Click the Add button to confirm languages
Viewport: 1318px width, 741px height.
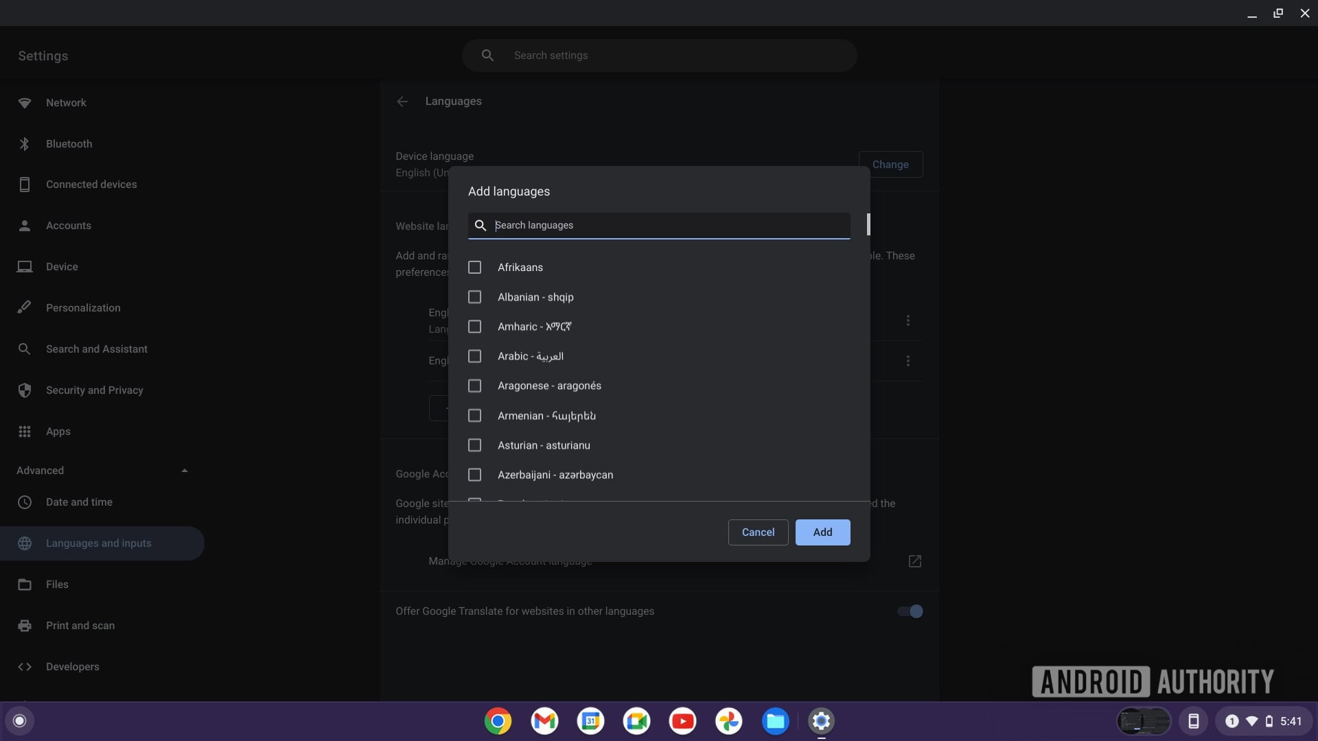(822, 531)
